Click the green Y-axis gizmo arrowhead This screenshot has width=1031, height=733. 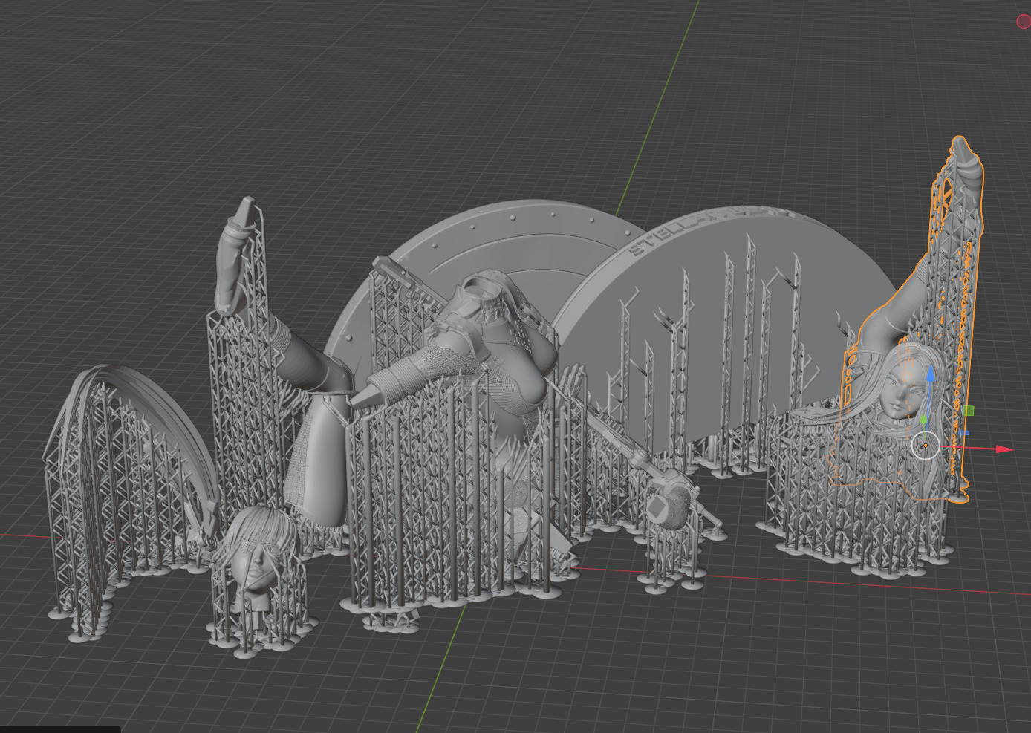[922, 420]
